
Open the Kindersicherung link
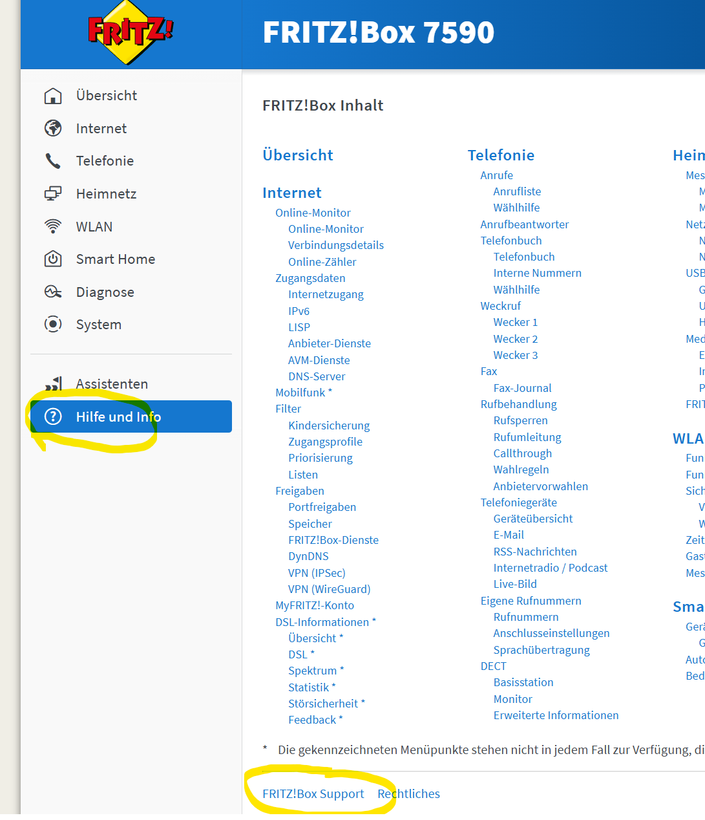click(x=329, y=426)
